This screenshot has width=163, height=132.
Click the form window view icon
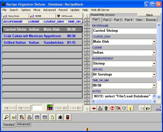click(x=45, y=117)
